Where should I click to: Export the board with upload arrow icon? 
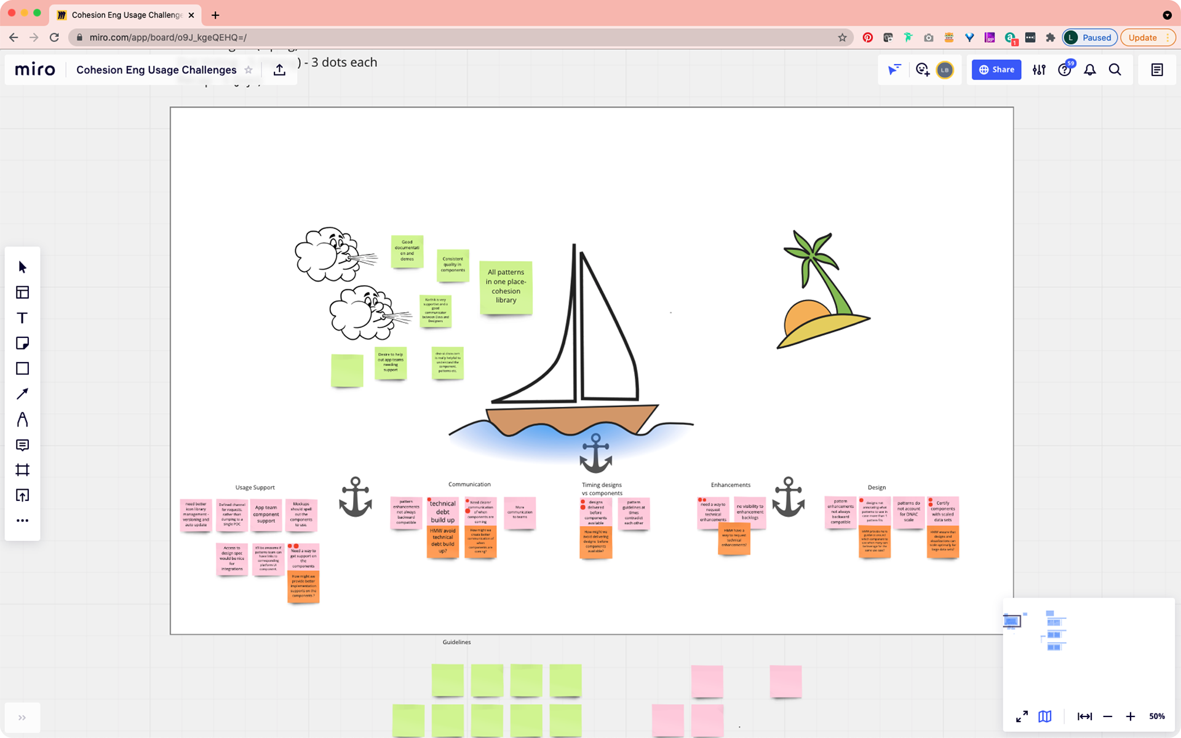[279, 69]
